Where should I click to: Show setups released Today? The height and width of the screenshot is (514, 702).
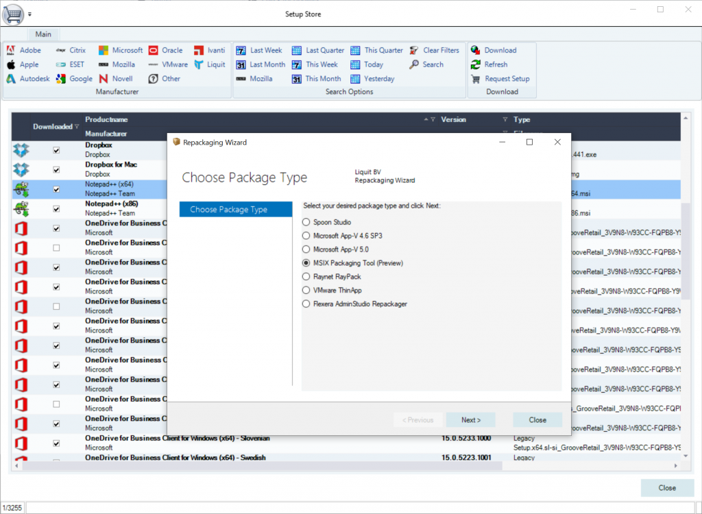(367, 64)
